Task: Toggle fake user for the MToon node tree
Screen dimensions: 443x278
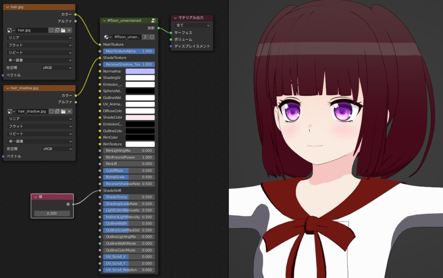Action: click(151, 37)
